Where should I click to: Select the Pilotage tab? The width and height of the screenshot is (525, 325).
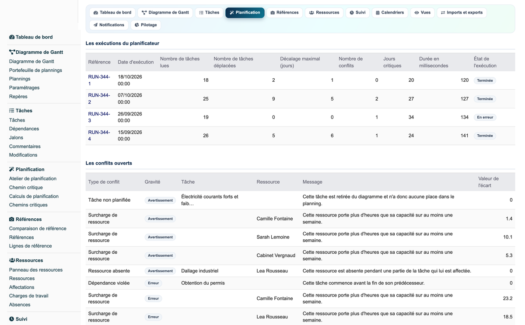pyautogui.click(x=146, y=25)
